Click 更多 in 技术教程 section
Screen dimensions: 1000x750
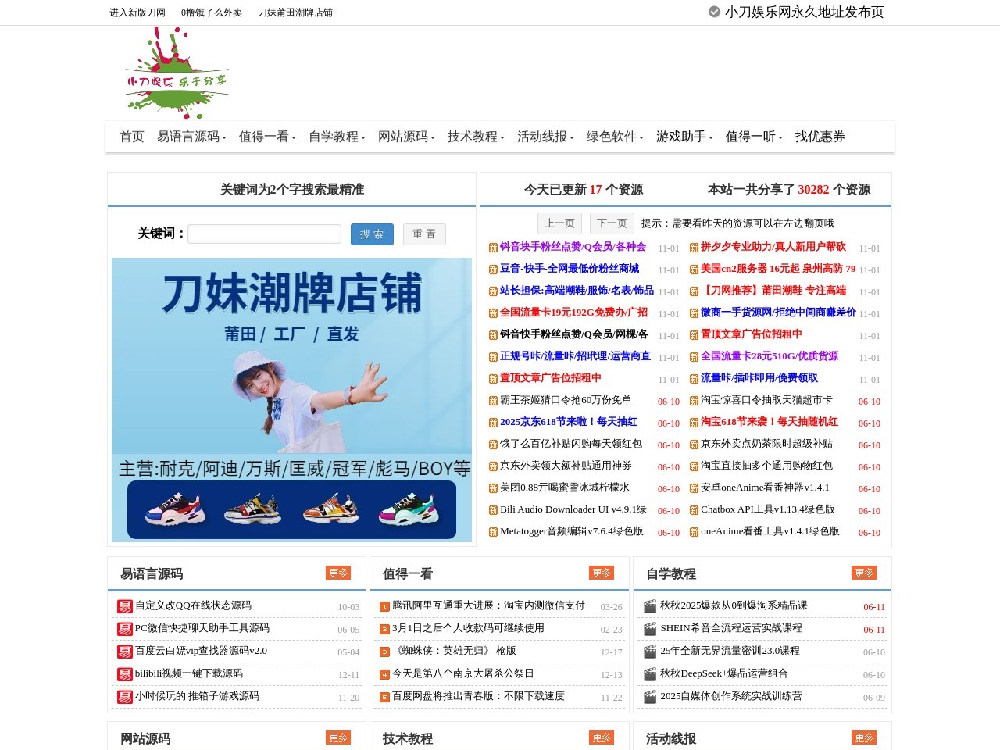point(602,737)
